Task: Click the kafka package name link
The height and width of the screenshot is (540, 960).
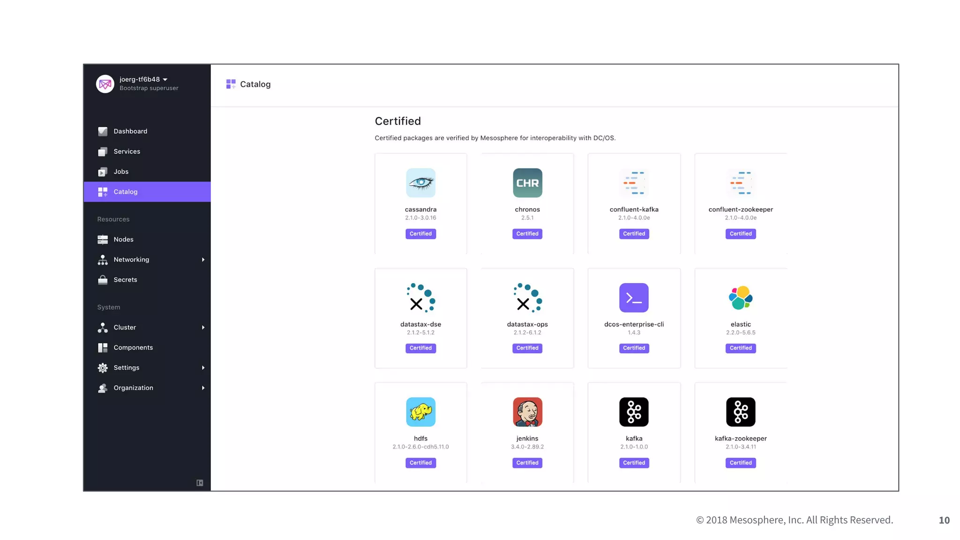Action: [x=634, y=439]
